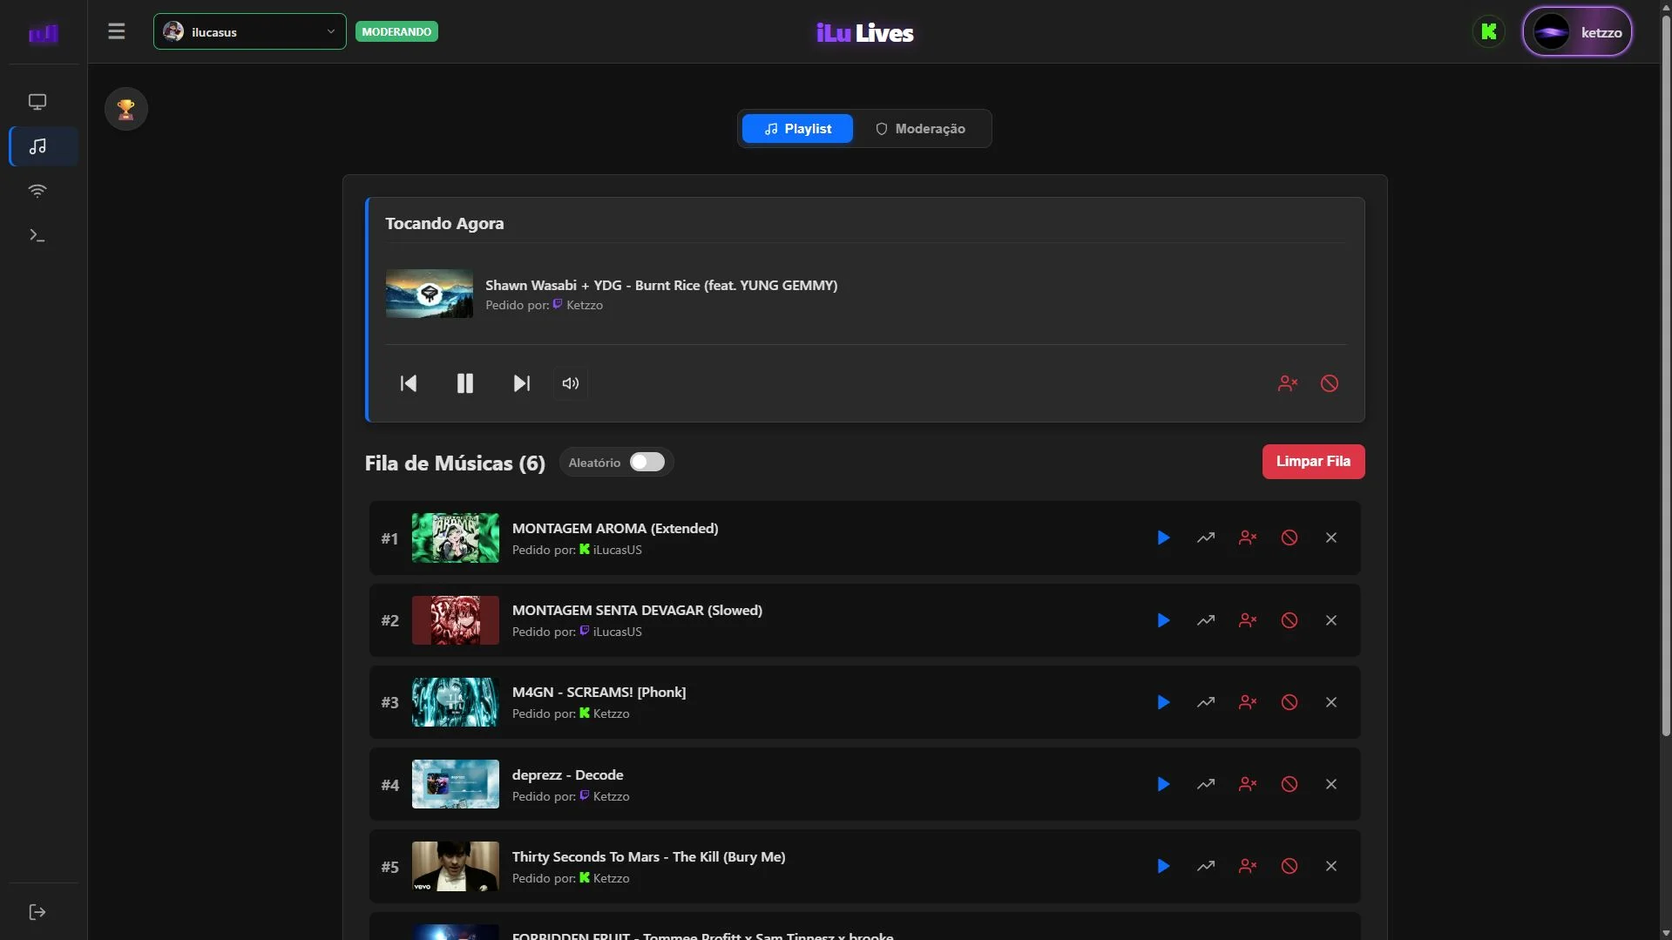Block requester of the now playing song
Viewport: 1672px width, 940px height.
click(1288, 383)
